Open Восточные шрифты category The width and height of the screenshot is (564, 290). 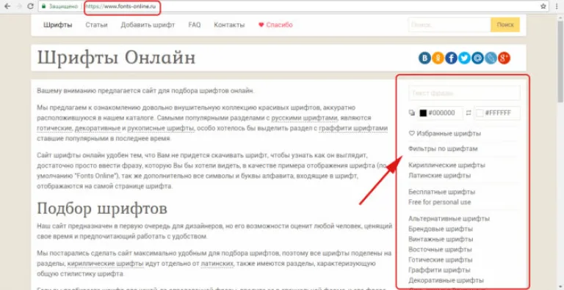point(440,250)
